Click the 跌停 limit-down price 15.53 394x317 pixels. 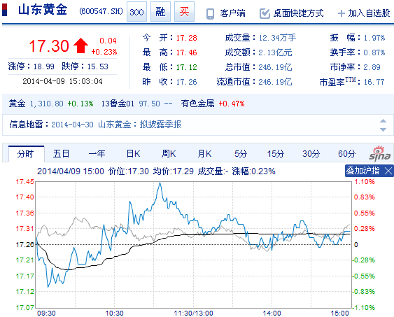click(98, 66)
